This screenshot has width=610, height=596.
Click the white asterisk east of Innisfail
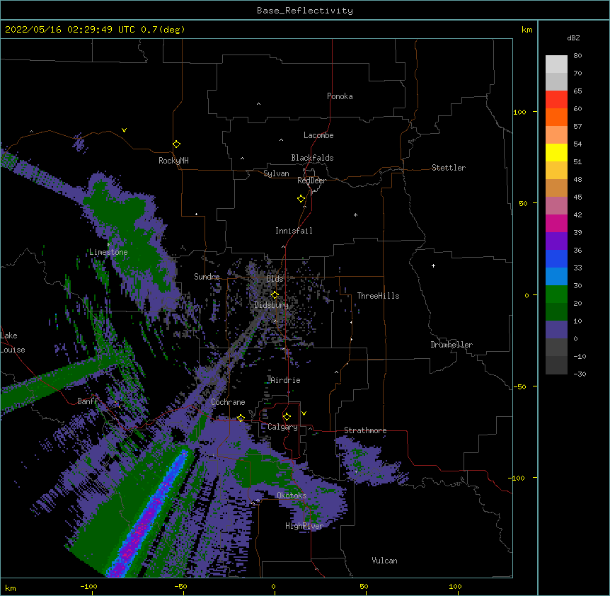pos(355,214)
